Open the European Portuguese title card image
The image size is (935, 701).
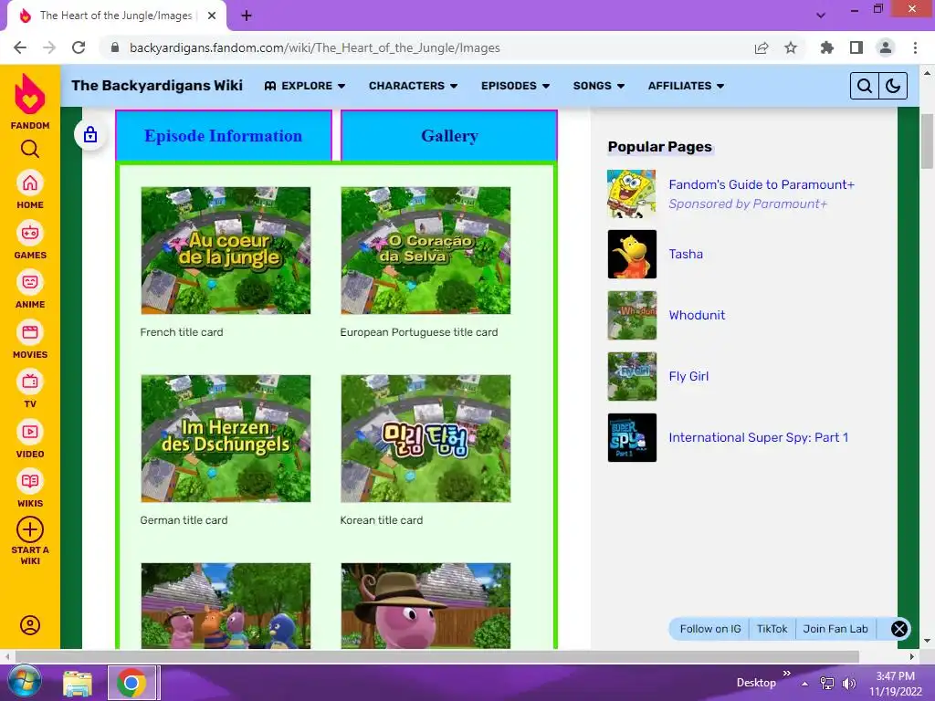tap(425, 250)
